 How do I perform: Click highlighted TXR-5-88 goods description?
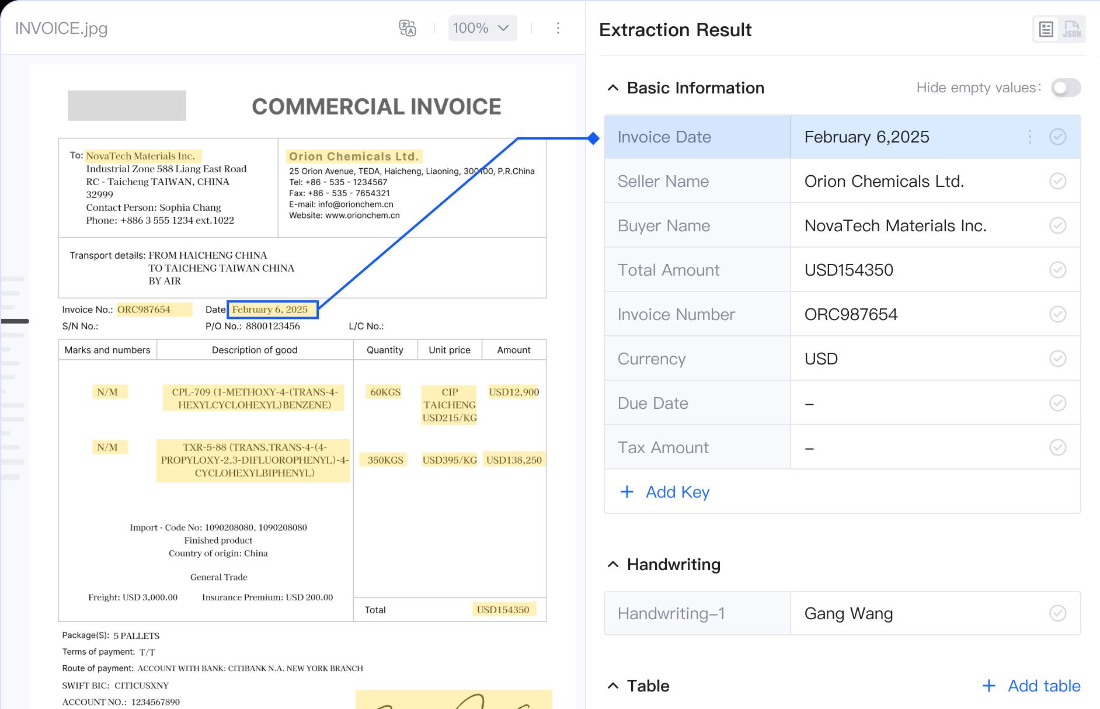tap(254, 460)
